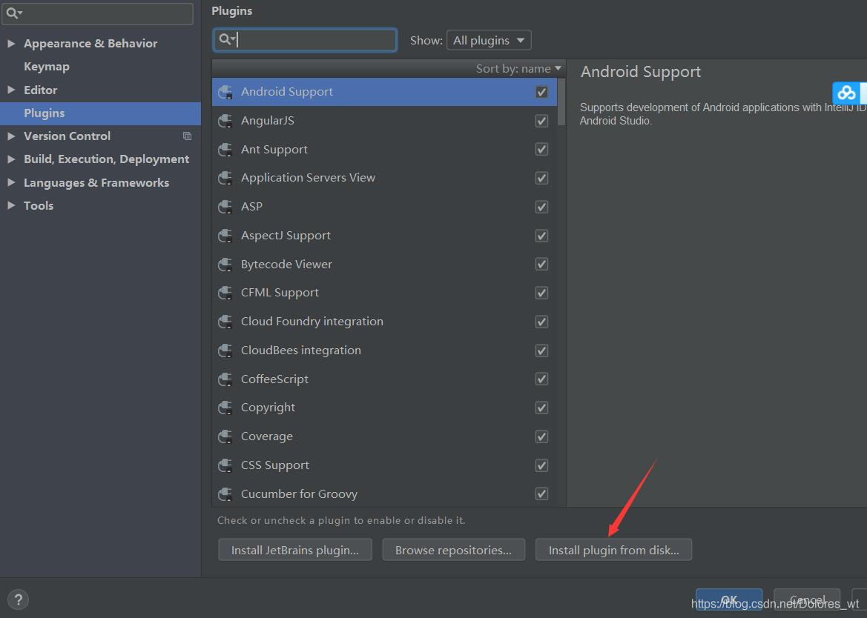The width and height of the screenshot is (867, 618).
Task: Click Install JetBrains plugin button
Action: 295,550
